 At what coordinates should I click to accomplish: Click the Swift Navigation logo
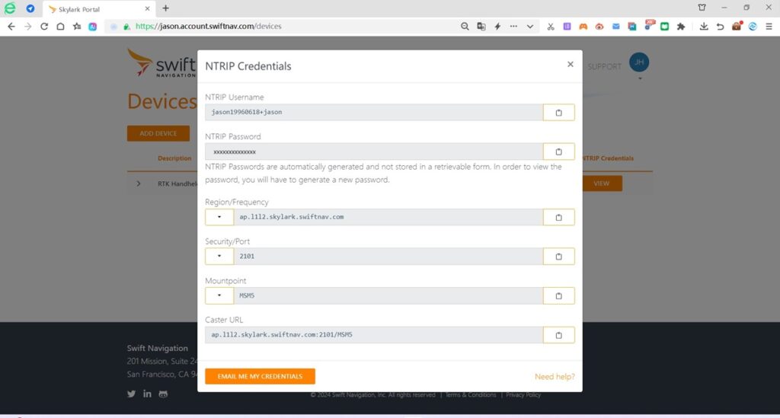(x=161, y=63)
